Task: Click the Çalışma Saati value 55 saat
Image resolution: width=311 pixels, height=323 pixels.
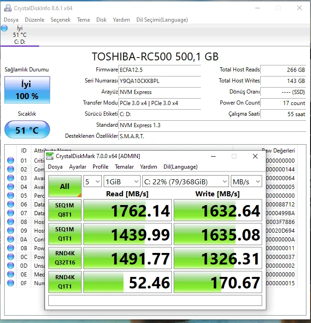Action: 283,114
